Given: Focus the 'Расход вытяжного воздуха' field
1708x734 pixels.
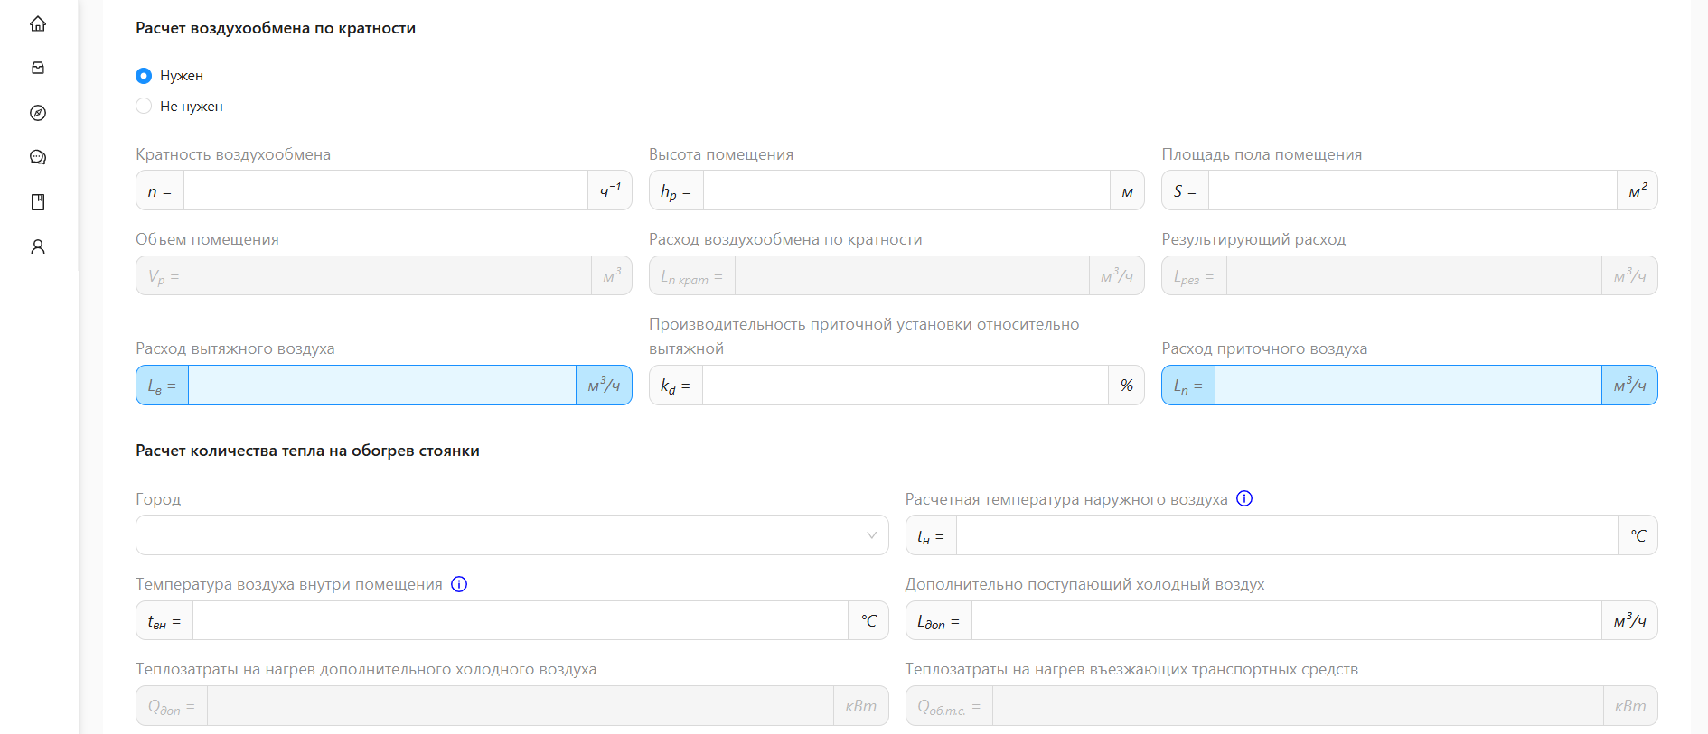Looking at the screenshot, I should tap(382, 386).
